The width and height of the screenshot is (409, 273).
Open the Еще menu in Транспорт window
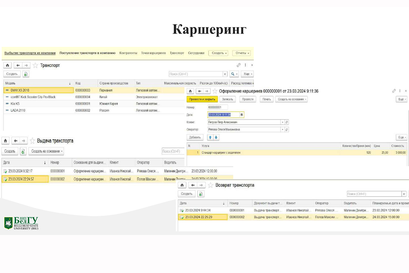pyautogui.click(x=246, y=74)
